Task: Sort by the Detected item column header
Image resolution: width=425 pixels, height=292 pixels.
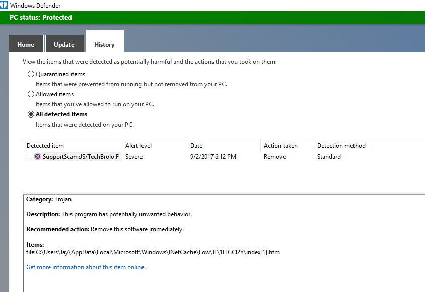Action: point(73,146)
